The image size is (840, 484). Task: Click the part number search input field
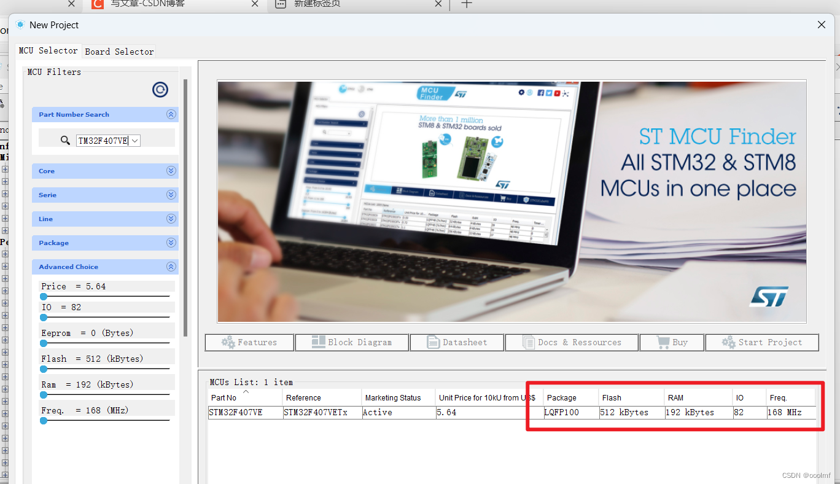103,141
